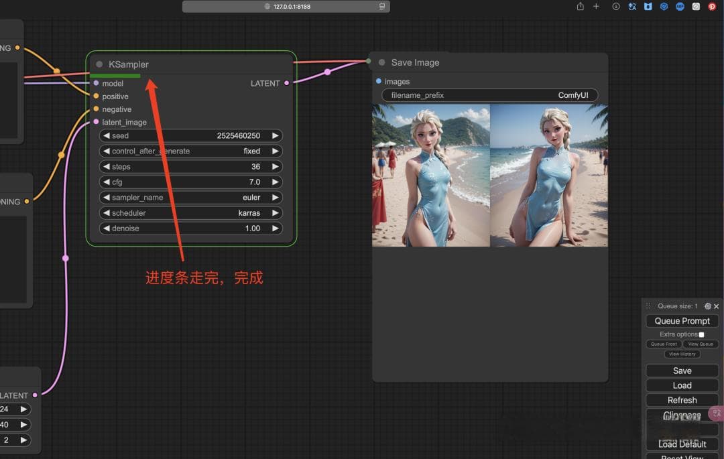
Task: Switch to previous sampler_name
Action: pyautogui.click(x=106, y=198)
